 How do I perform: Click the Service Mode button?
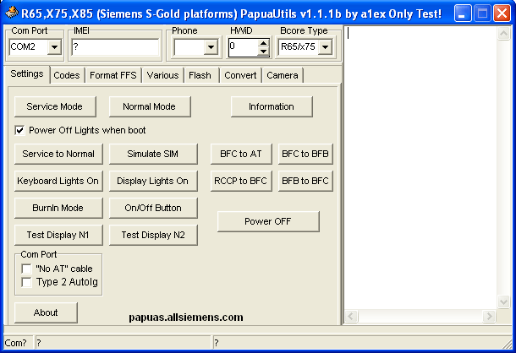[x=55, y=106]
